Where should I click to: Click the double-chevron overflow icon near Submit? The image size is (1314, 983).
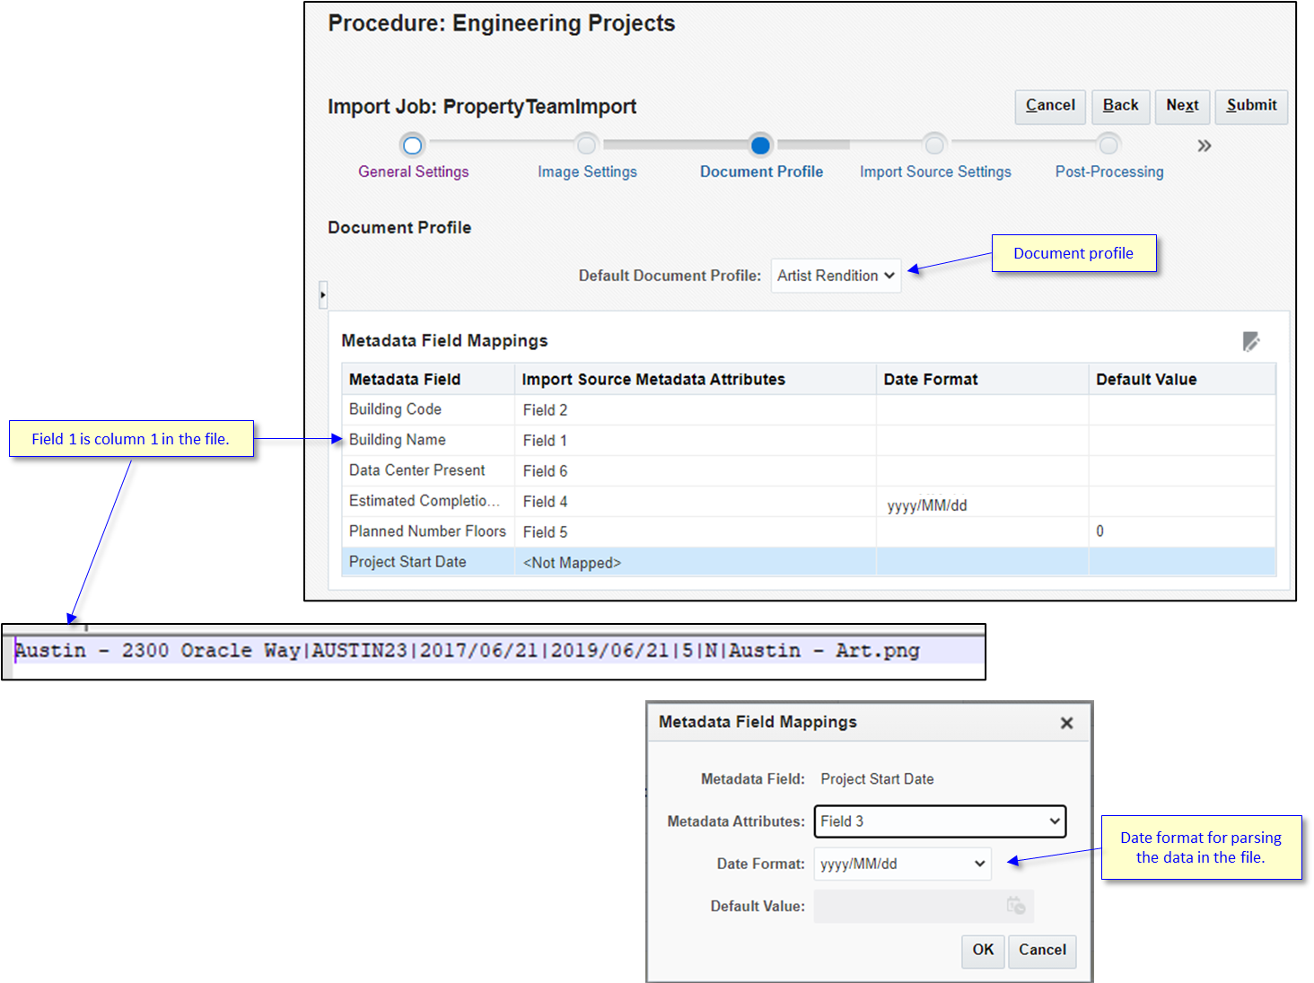(x=1204, y=145)
